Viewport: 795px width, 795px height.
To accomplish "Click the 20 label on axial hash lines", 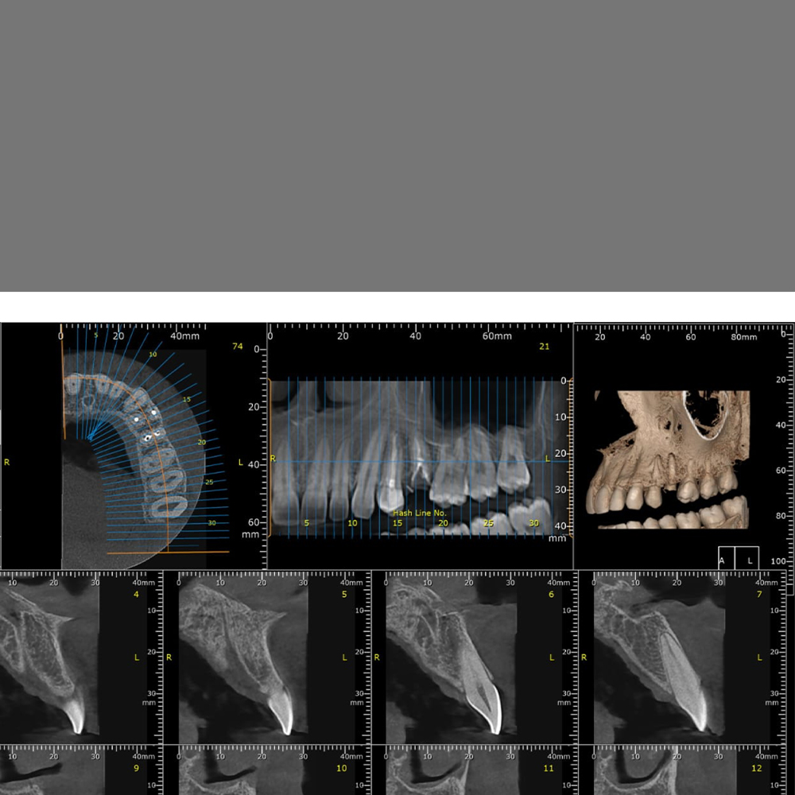I will click(201, 442).
